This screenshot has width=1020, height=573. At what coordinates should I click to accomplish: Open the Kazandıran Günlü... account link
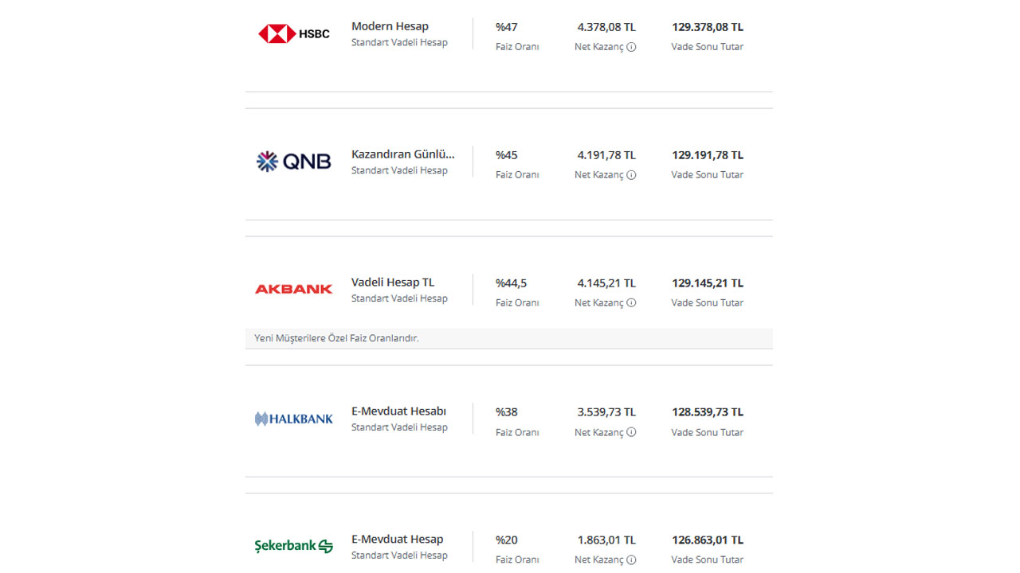tap(403, 154)
